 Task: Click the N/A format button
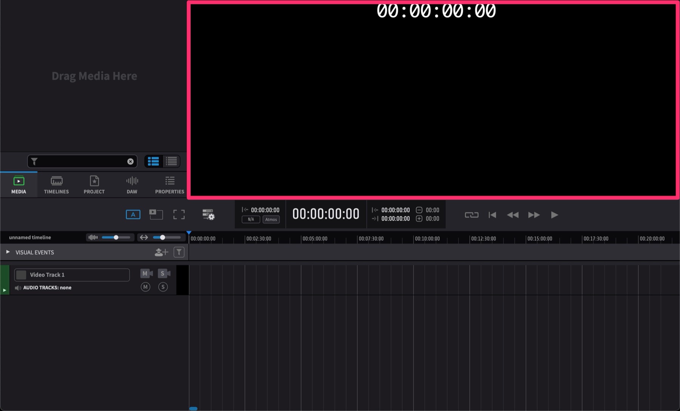coord(251,219)
